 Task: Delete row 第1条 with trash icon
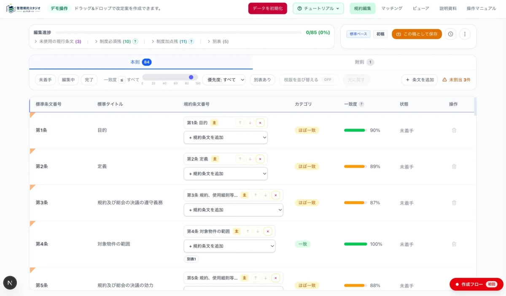[x=454, y=130]
